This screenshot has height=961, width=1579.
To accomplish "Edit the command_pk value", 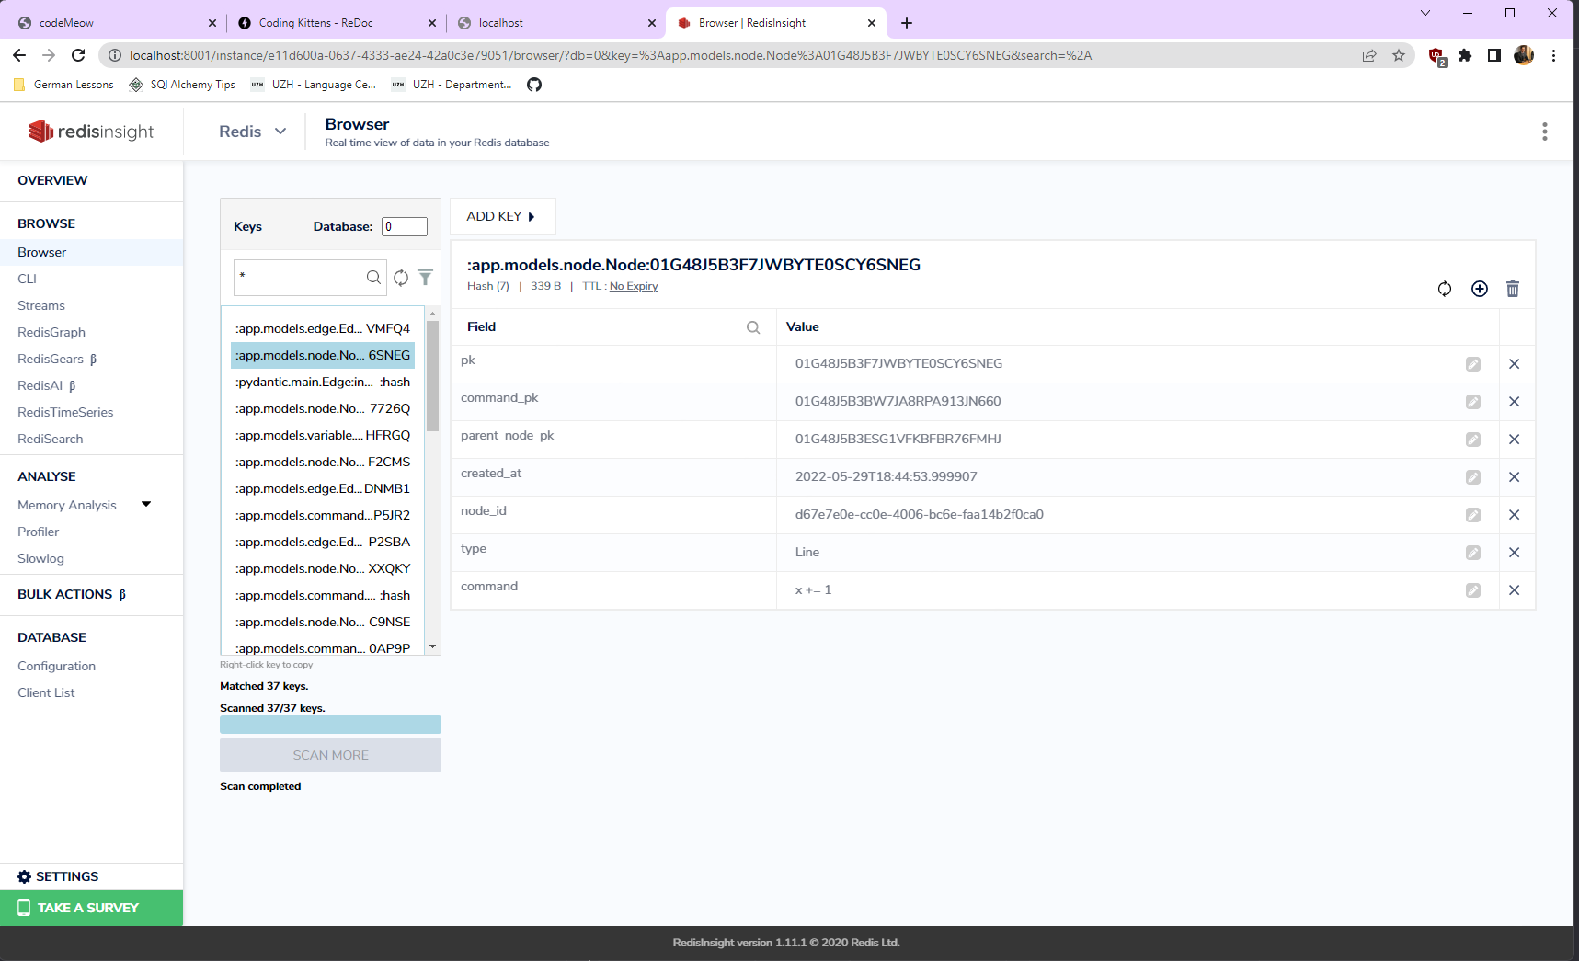I will click(x=1473, y=402).
